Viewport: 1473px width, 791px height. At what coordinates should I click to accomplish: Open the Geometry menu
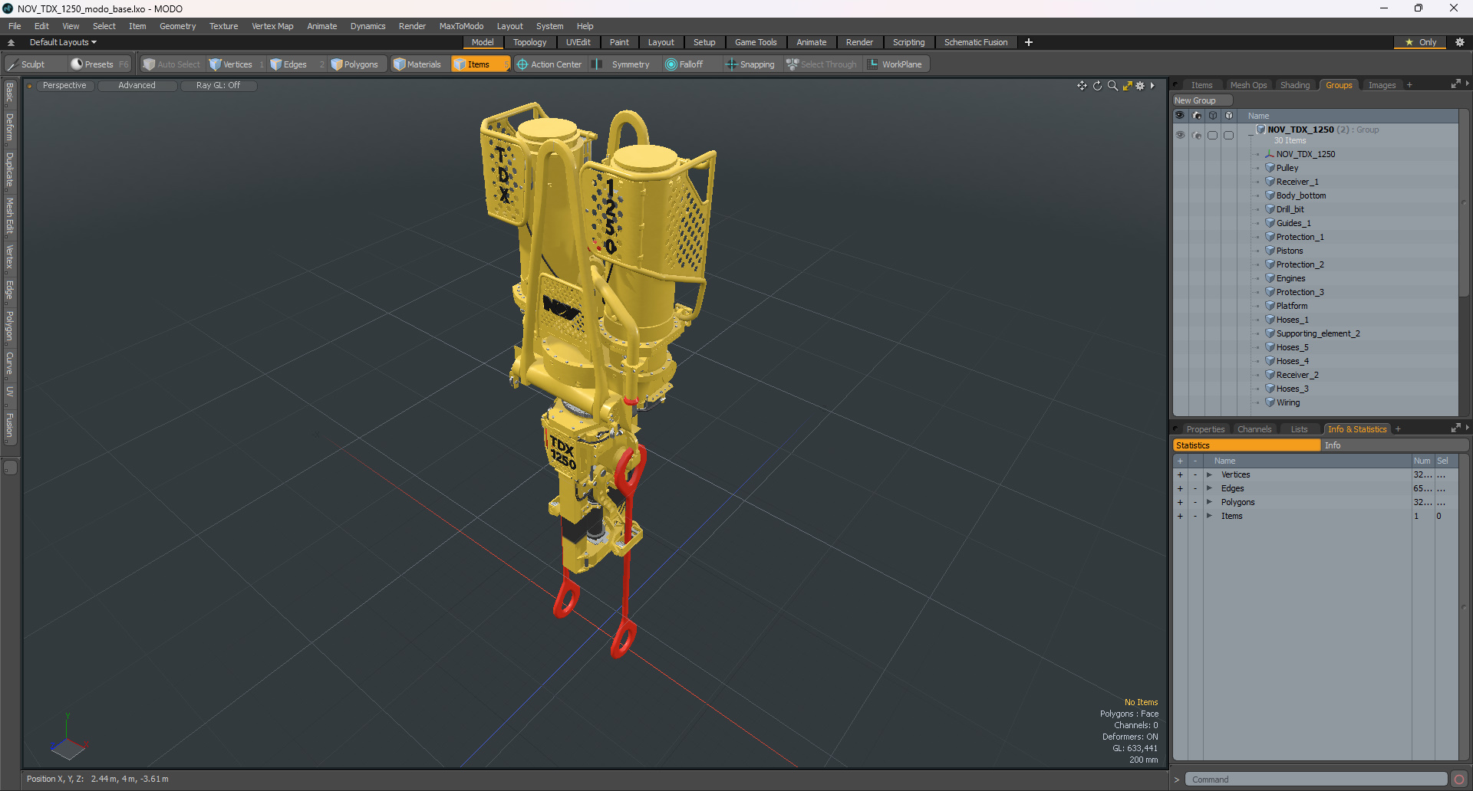(x=177, y=26)
